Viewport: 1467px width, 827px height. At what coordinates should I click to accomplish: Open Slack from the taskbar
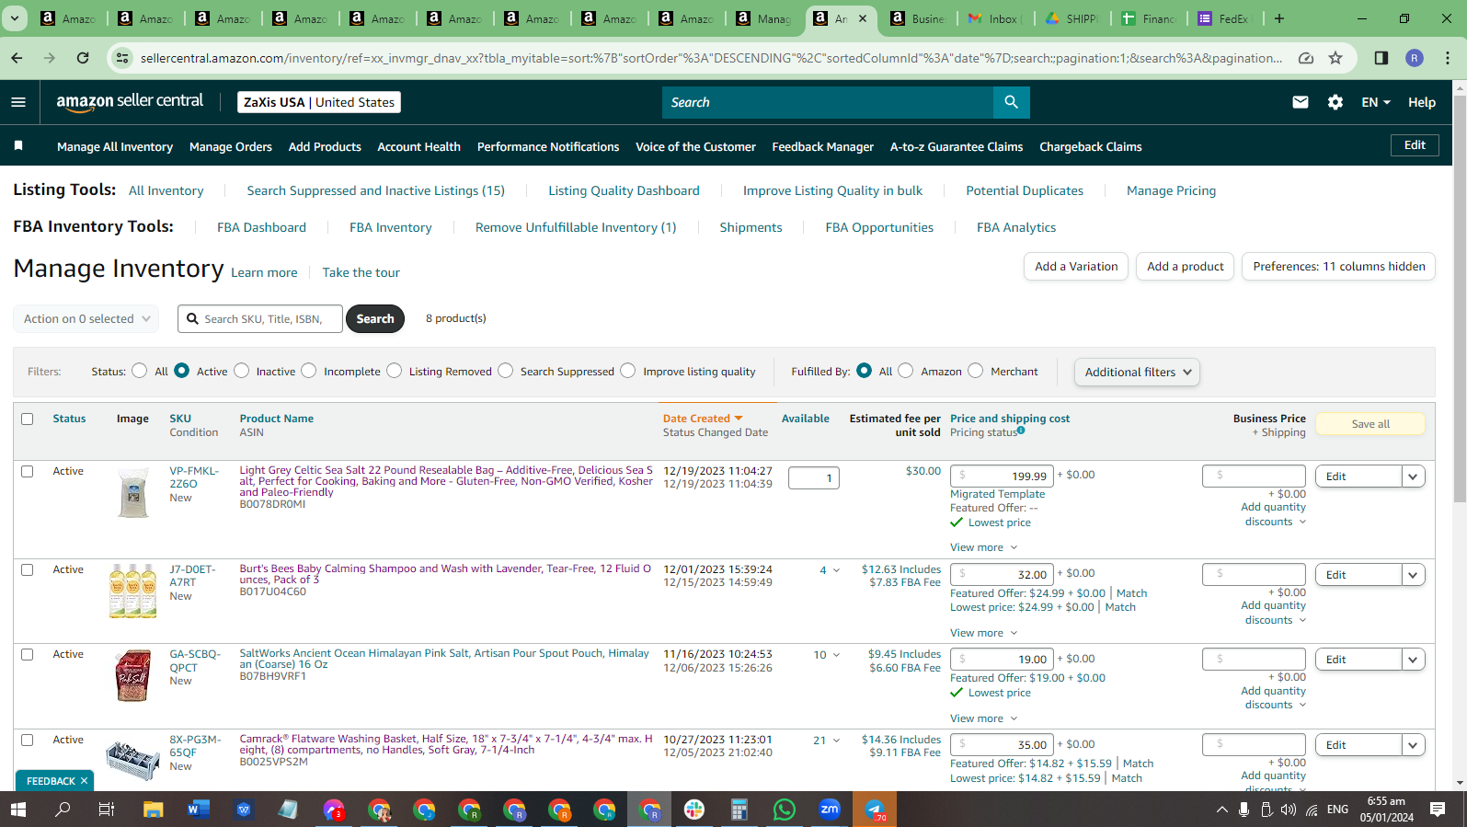[694, 810]
